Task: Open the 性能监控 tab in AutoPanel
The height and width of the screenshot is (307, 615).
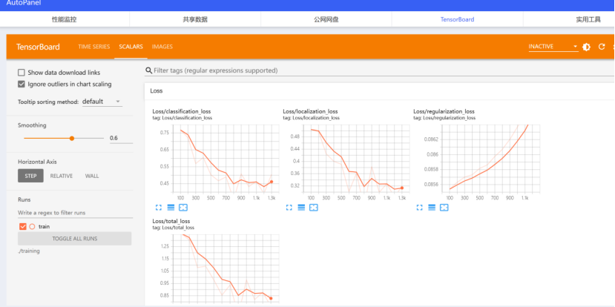Action: coord(65,19)
